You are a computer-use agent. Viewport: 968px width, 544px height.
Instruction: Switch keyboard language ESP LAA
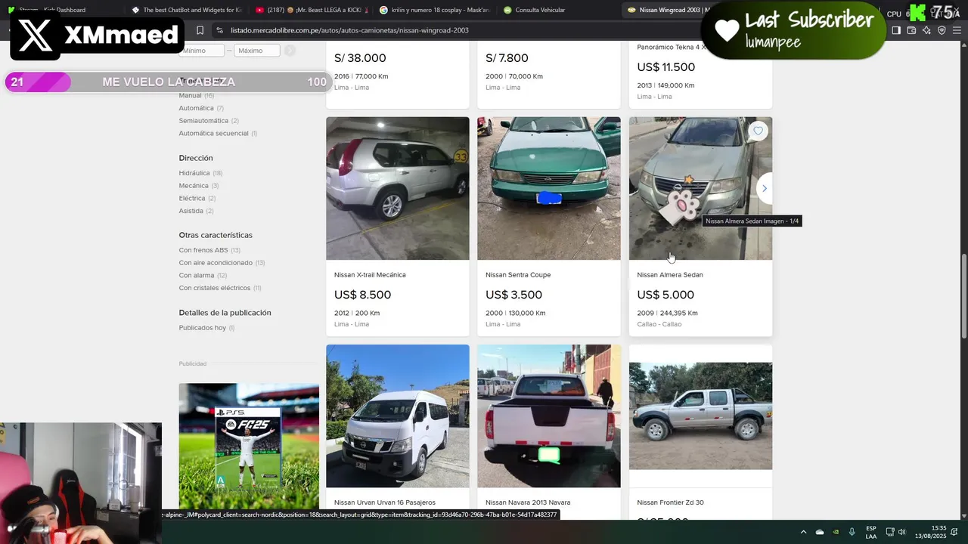(x=871, y=532)
